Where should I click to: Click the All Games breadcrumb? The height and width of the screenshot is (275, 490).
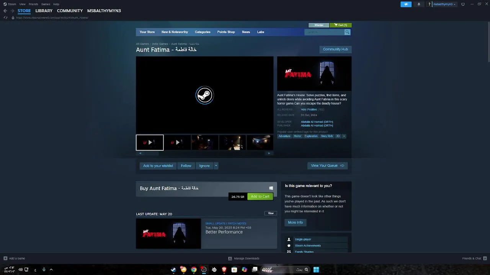[x=142, y=44]
